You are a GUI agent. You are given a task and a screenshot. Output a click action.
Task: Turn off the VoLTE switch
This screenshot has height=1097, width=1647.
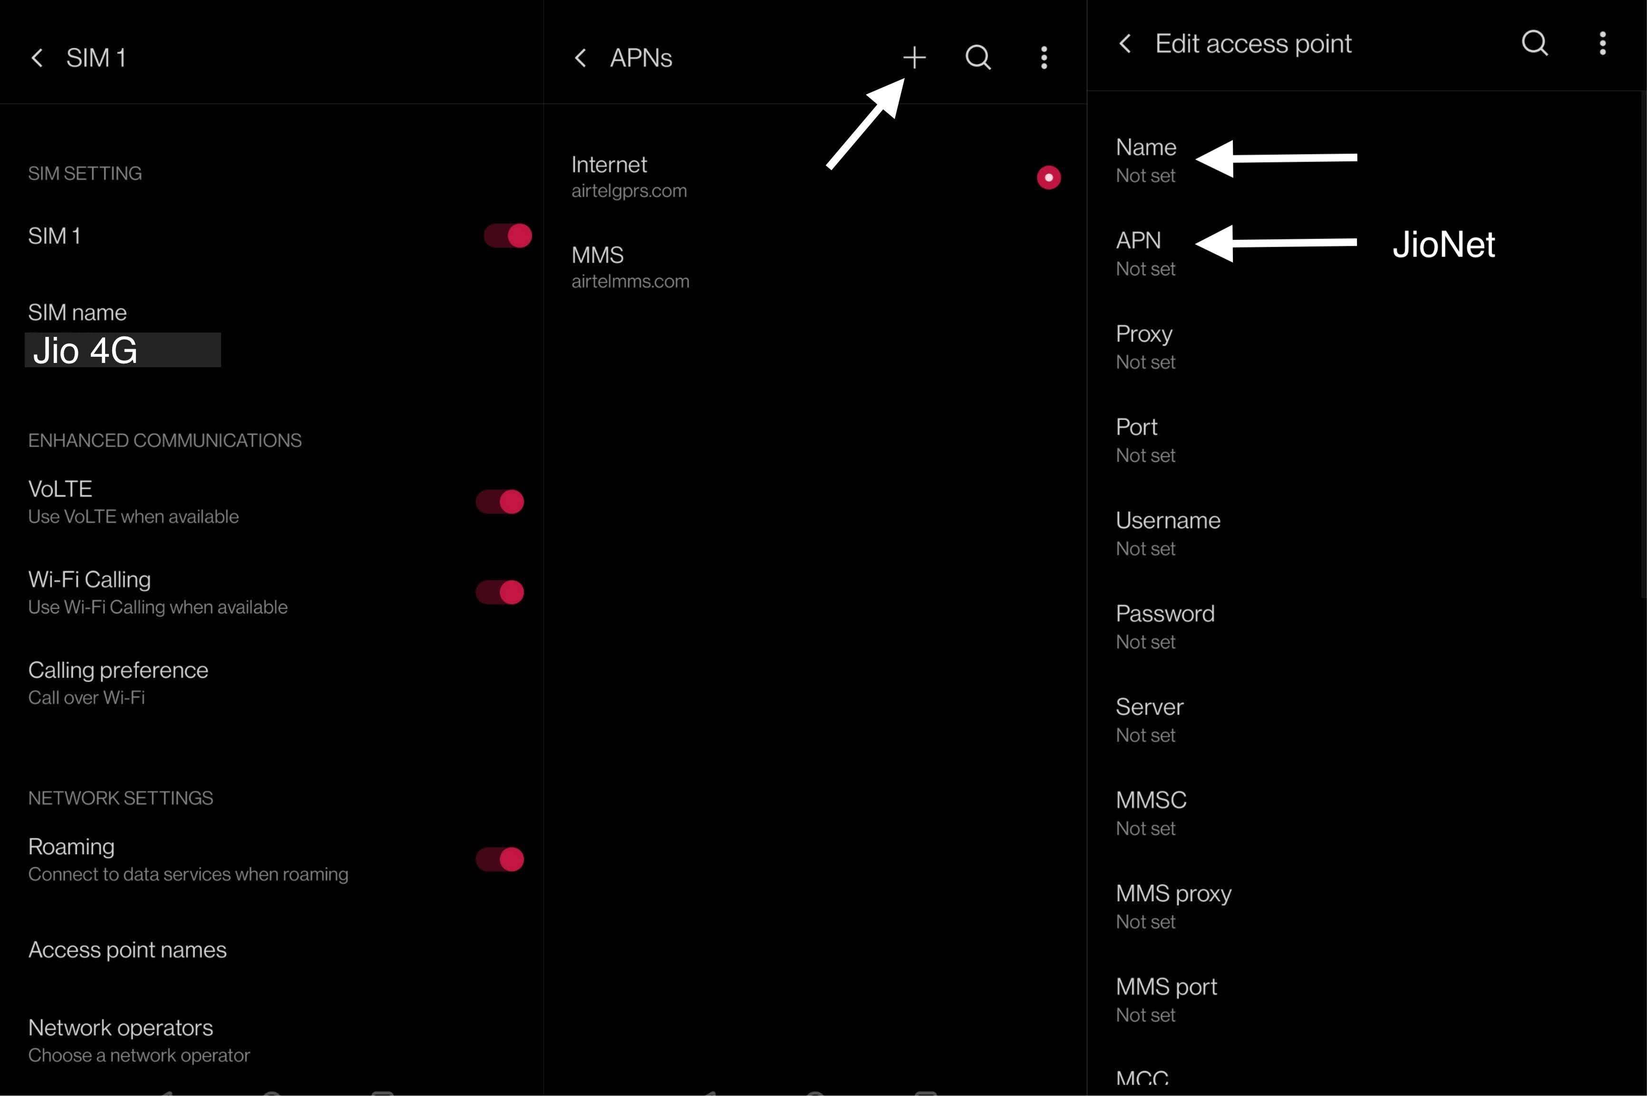500,502
